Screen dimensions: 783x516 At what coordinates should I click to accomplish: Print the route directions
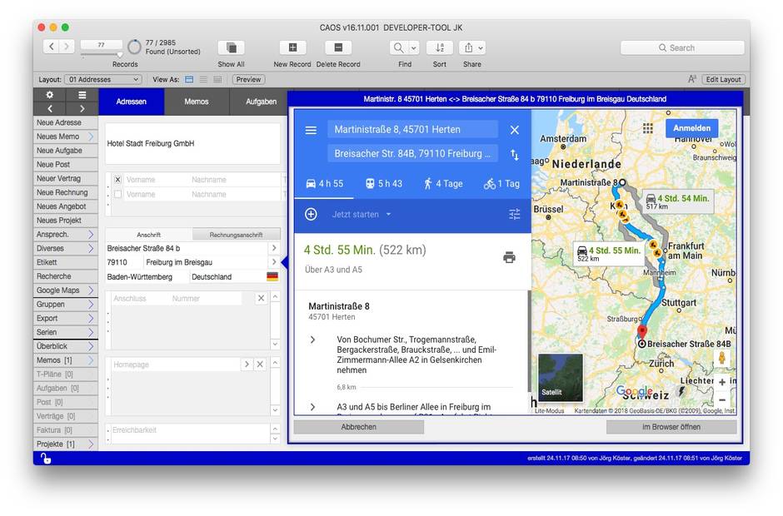tap(509, 257)
